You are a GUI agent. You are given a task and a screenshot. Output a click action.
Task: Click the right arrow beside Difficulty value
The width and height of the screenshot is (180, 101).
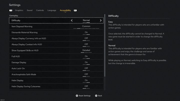(x=101, y=20)
